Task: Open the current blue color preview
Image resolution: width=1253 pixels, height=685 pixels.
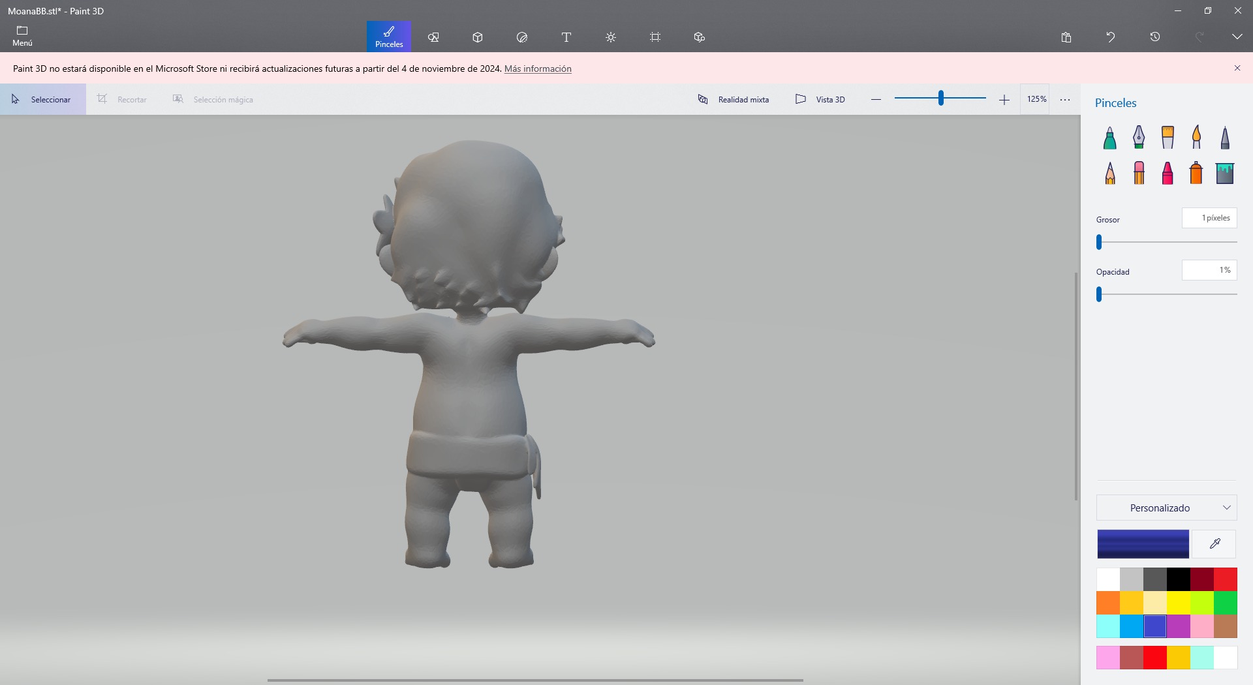Action: click(x=1143, y=544)
